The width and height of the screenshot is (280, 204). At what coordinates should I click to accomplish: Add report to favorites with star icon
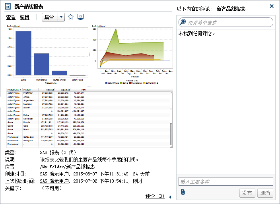(70, 17)
